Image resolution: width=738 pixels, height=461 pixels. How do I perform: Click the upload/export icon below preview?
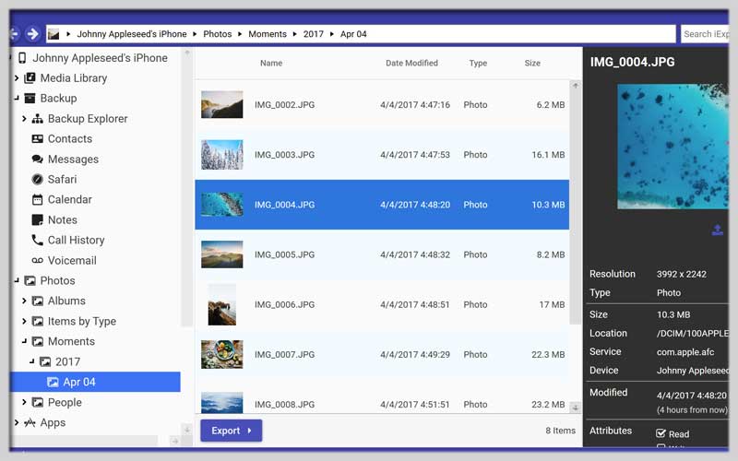click(718, 230)
